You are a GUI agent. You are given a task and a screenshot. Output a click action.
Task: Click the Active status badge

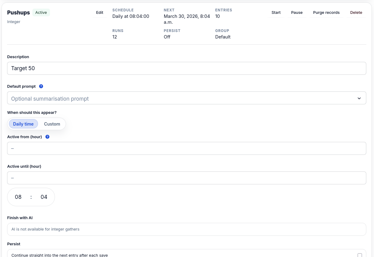[x=41, y=13]
